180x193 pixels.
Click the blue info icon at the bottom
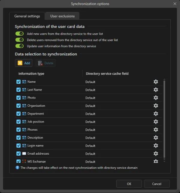click(17, 168)
